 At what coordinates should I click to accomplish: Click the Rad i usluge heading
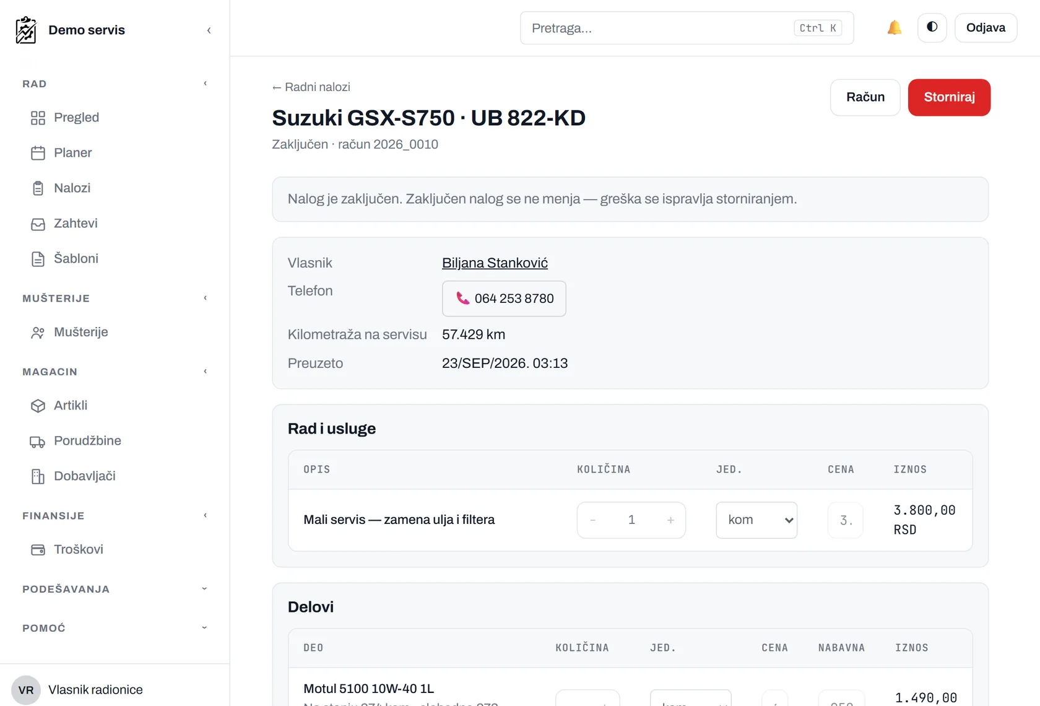(x=332, y=429)
